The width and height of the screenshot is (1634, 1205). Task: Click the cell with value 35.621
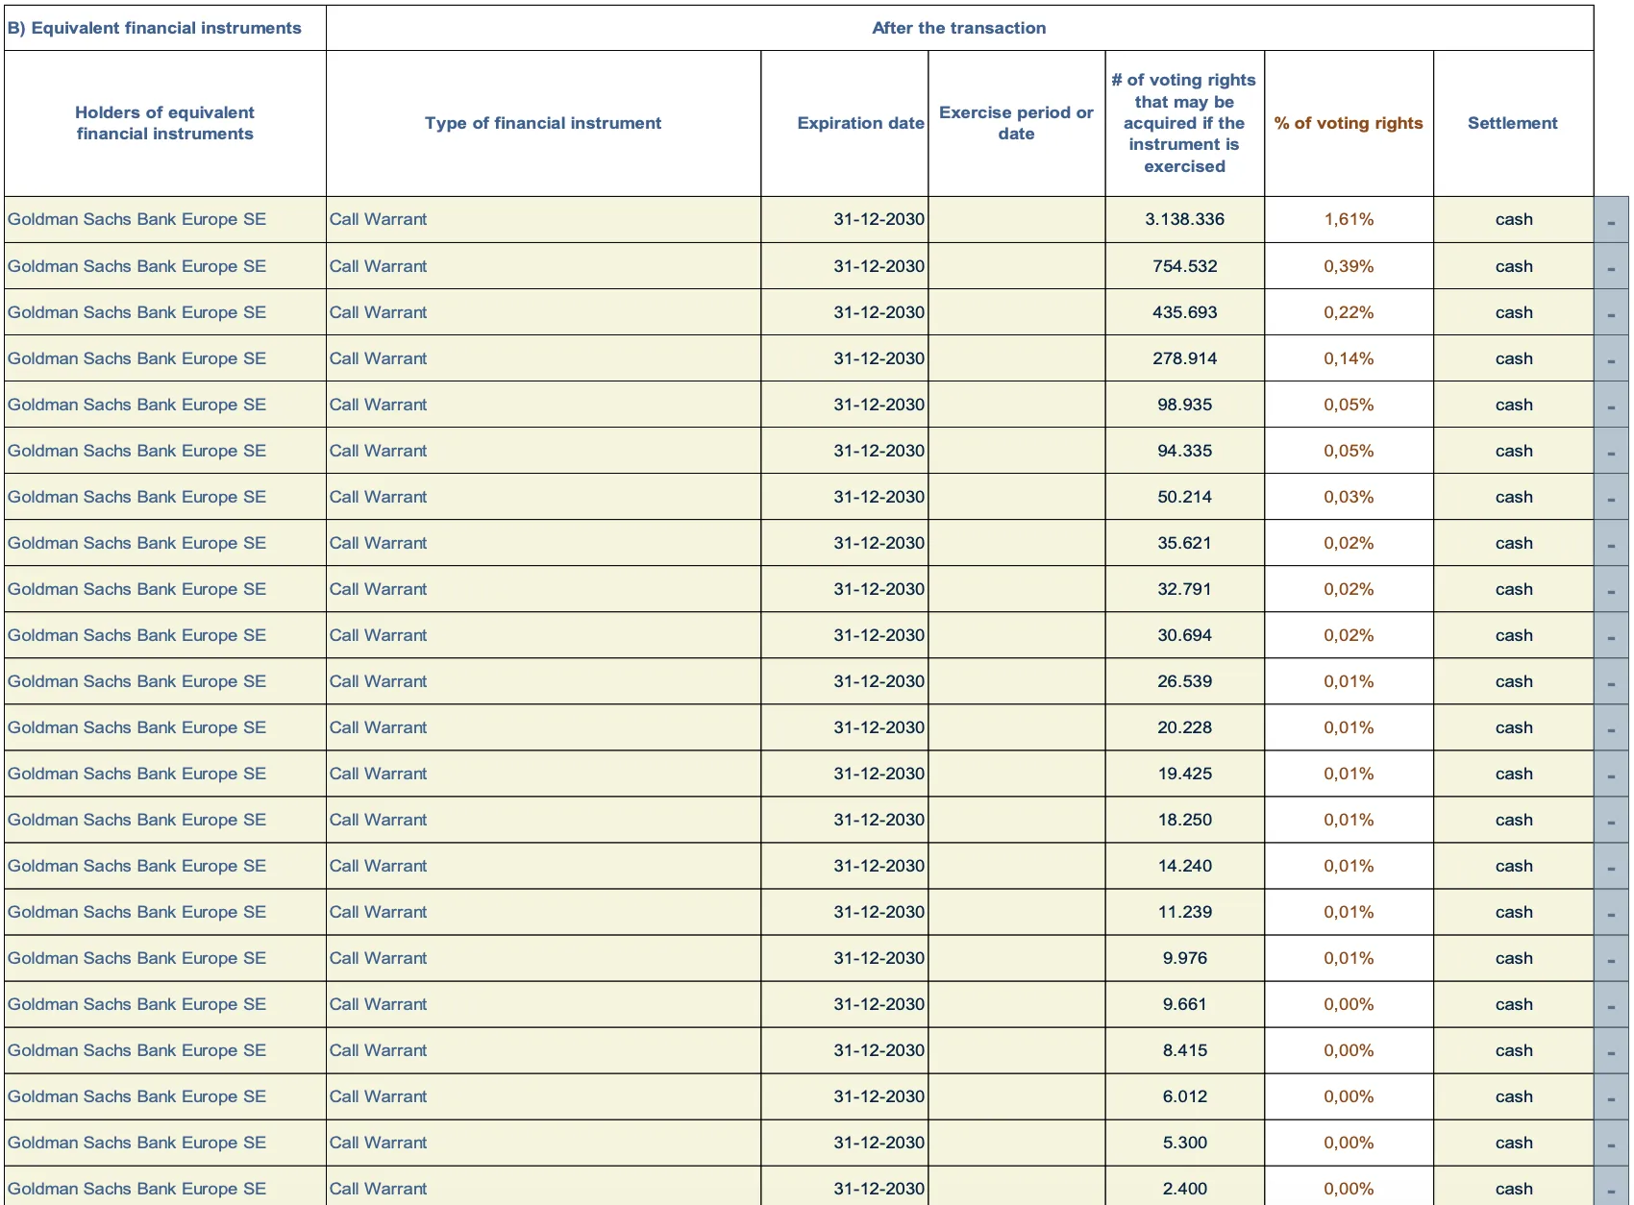click(1185, 543)
